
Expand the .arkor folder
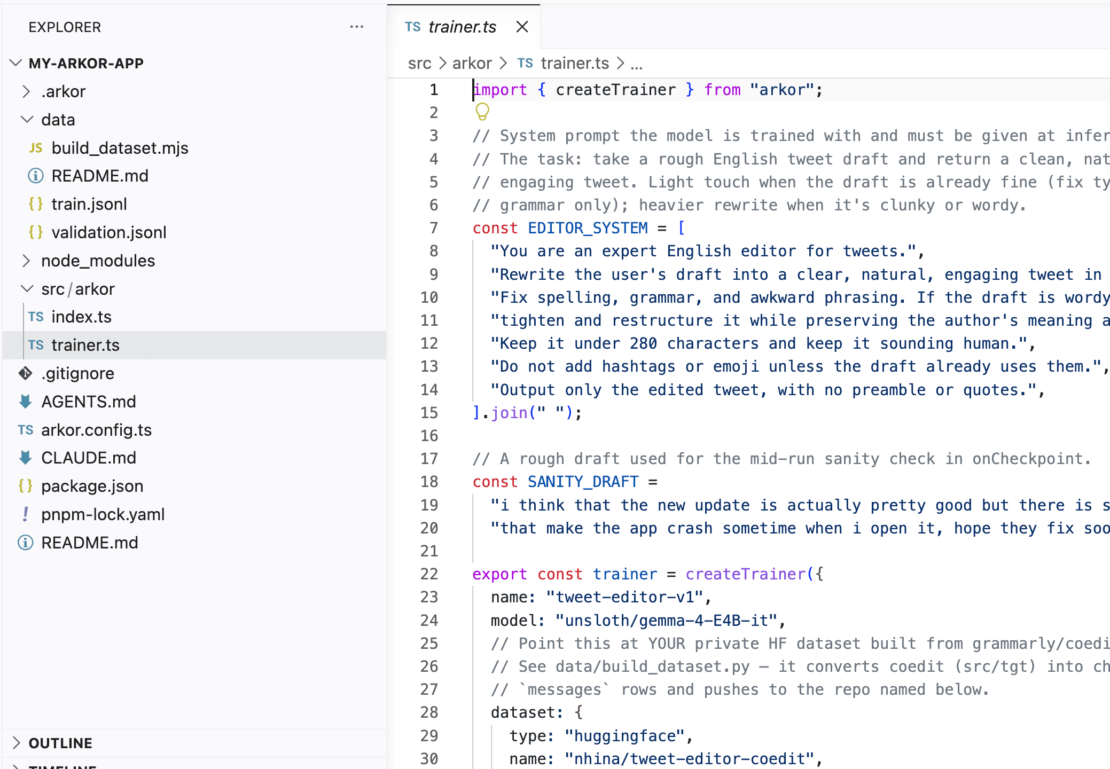coord(26,91)
